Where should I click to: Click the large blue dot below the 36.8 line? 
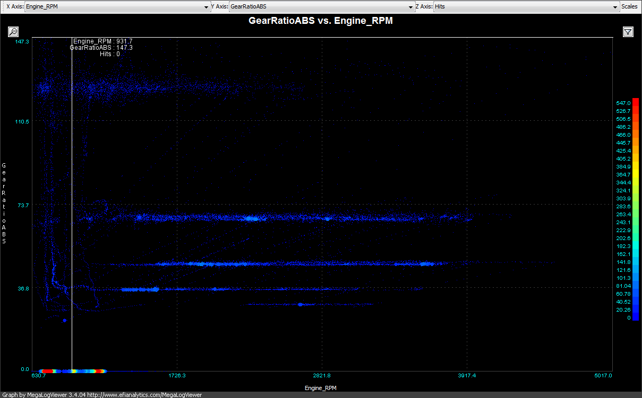(64, 320)
